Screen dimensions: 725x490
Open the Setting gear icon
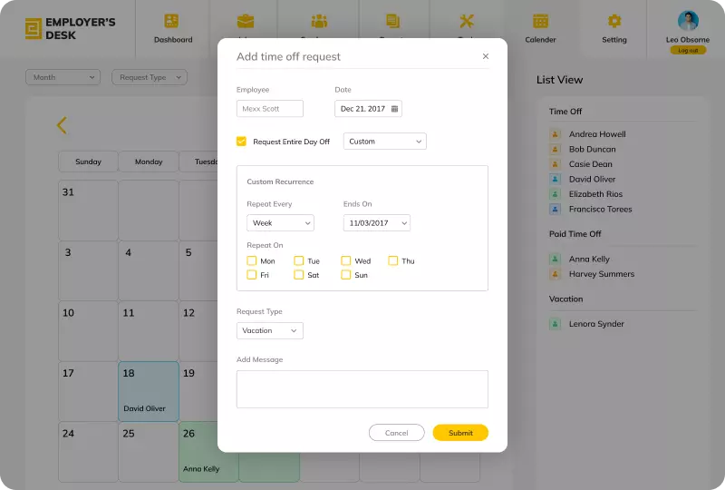click(614, 21)
